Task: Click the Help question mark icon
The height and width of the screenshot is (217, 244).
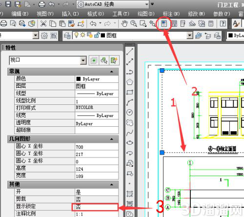Action: click(x=223, y=24)
